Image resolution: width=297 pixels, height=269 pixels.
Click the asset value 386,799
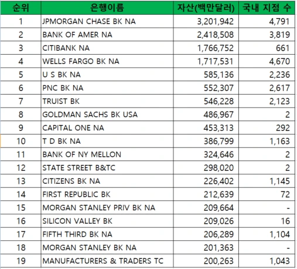click(219, 142)
